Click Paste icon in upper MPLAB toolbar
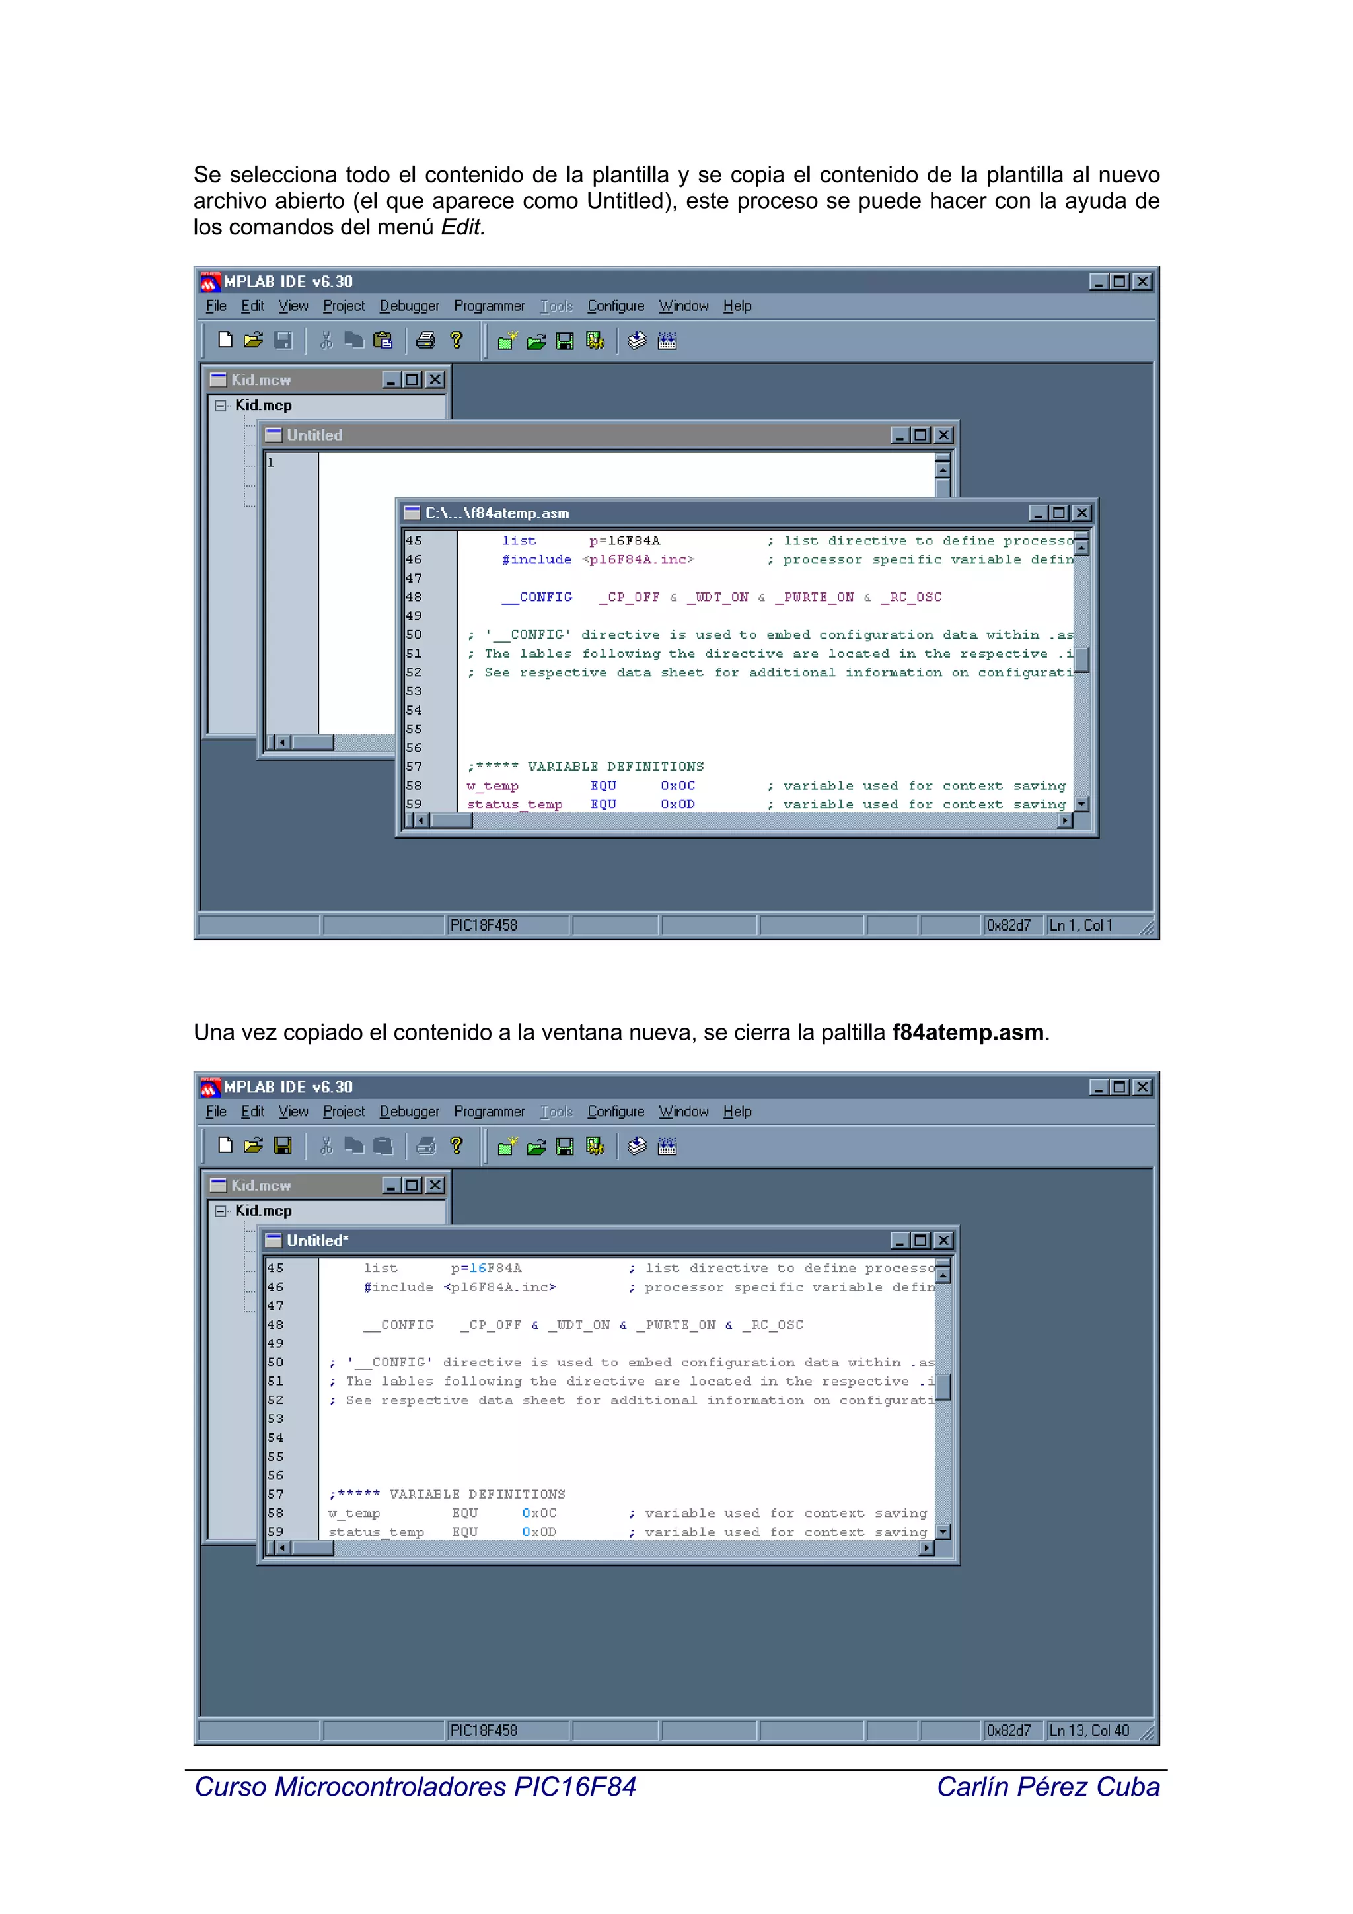This screenshot has height=1914, width=1353. coord(383,340)
